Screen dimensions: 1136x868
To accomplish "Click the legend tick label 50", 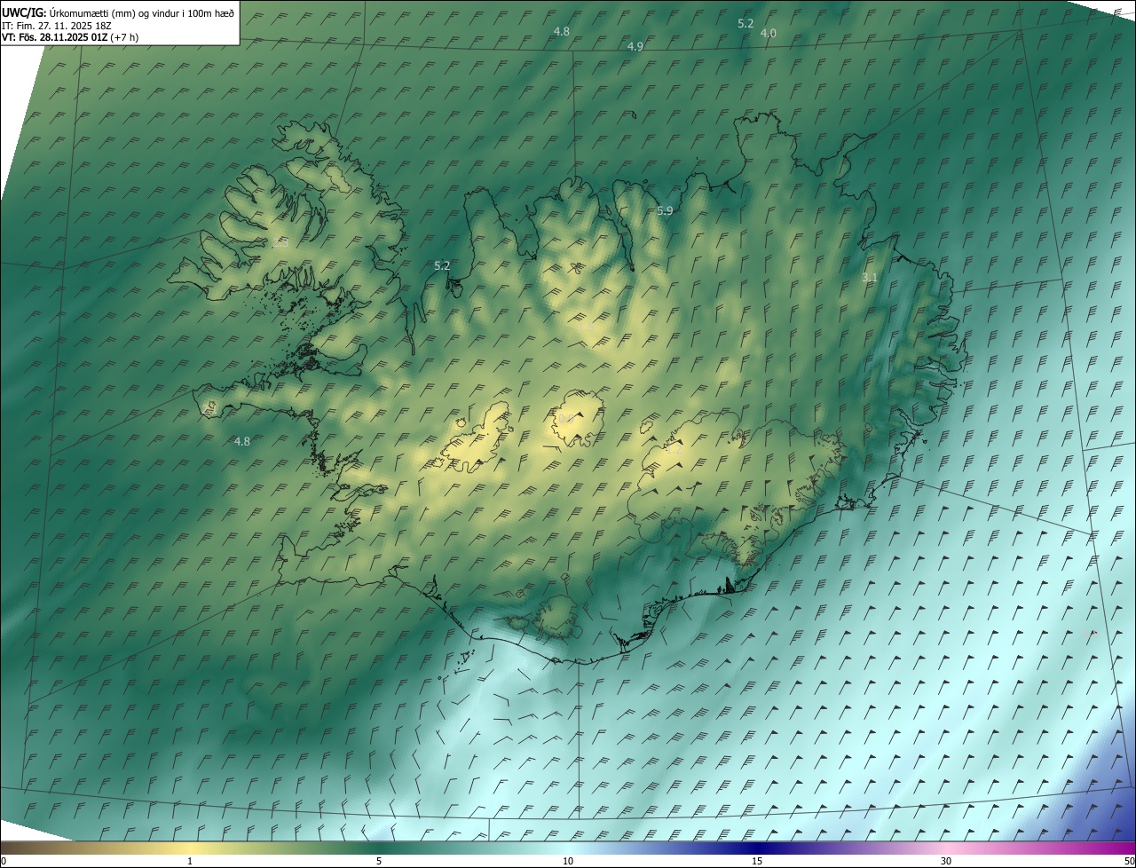I will (1129, 862).
